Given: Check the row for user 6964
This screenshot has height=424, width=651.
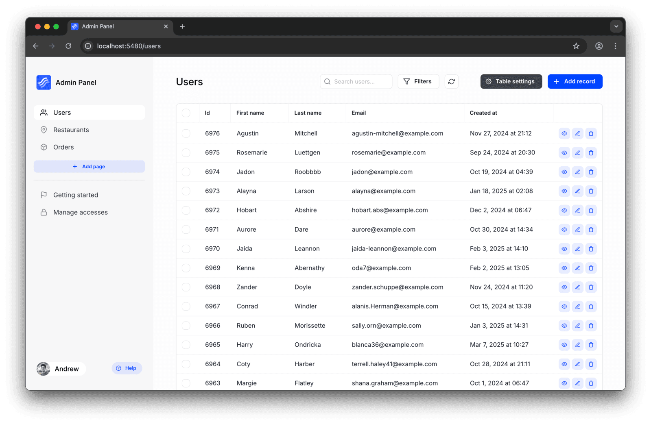Looking at the screenshot, I should tap(186, 364).
